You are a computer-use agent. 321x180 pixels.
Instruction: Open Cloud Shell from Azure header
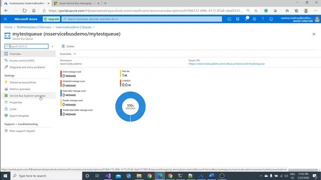(229, 19)
